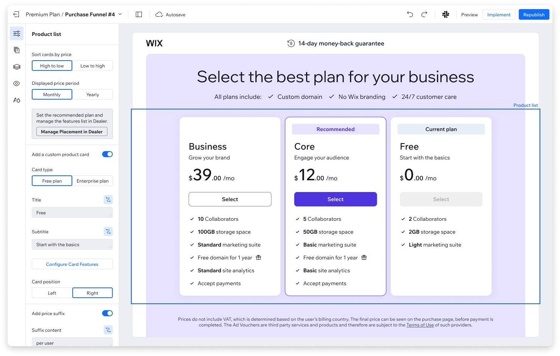The height and width of the screenshot is (356, 560).
Task: Click the Product list selection label
Action: [526, 105]
